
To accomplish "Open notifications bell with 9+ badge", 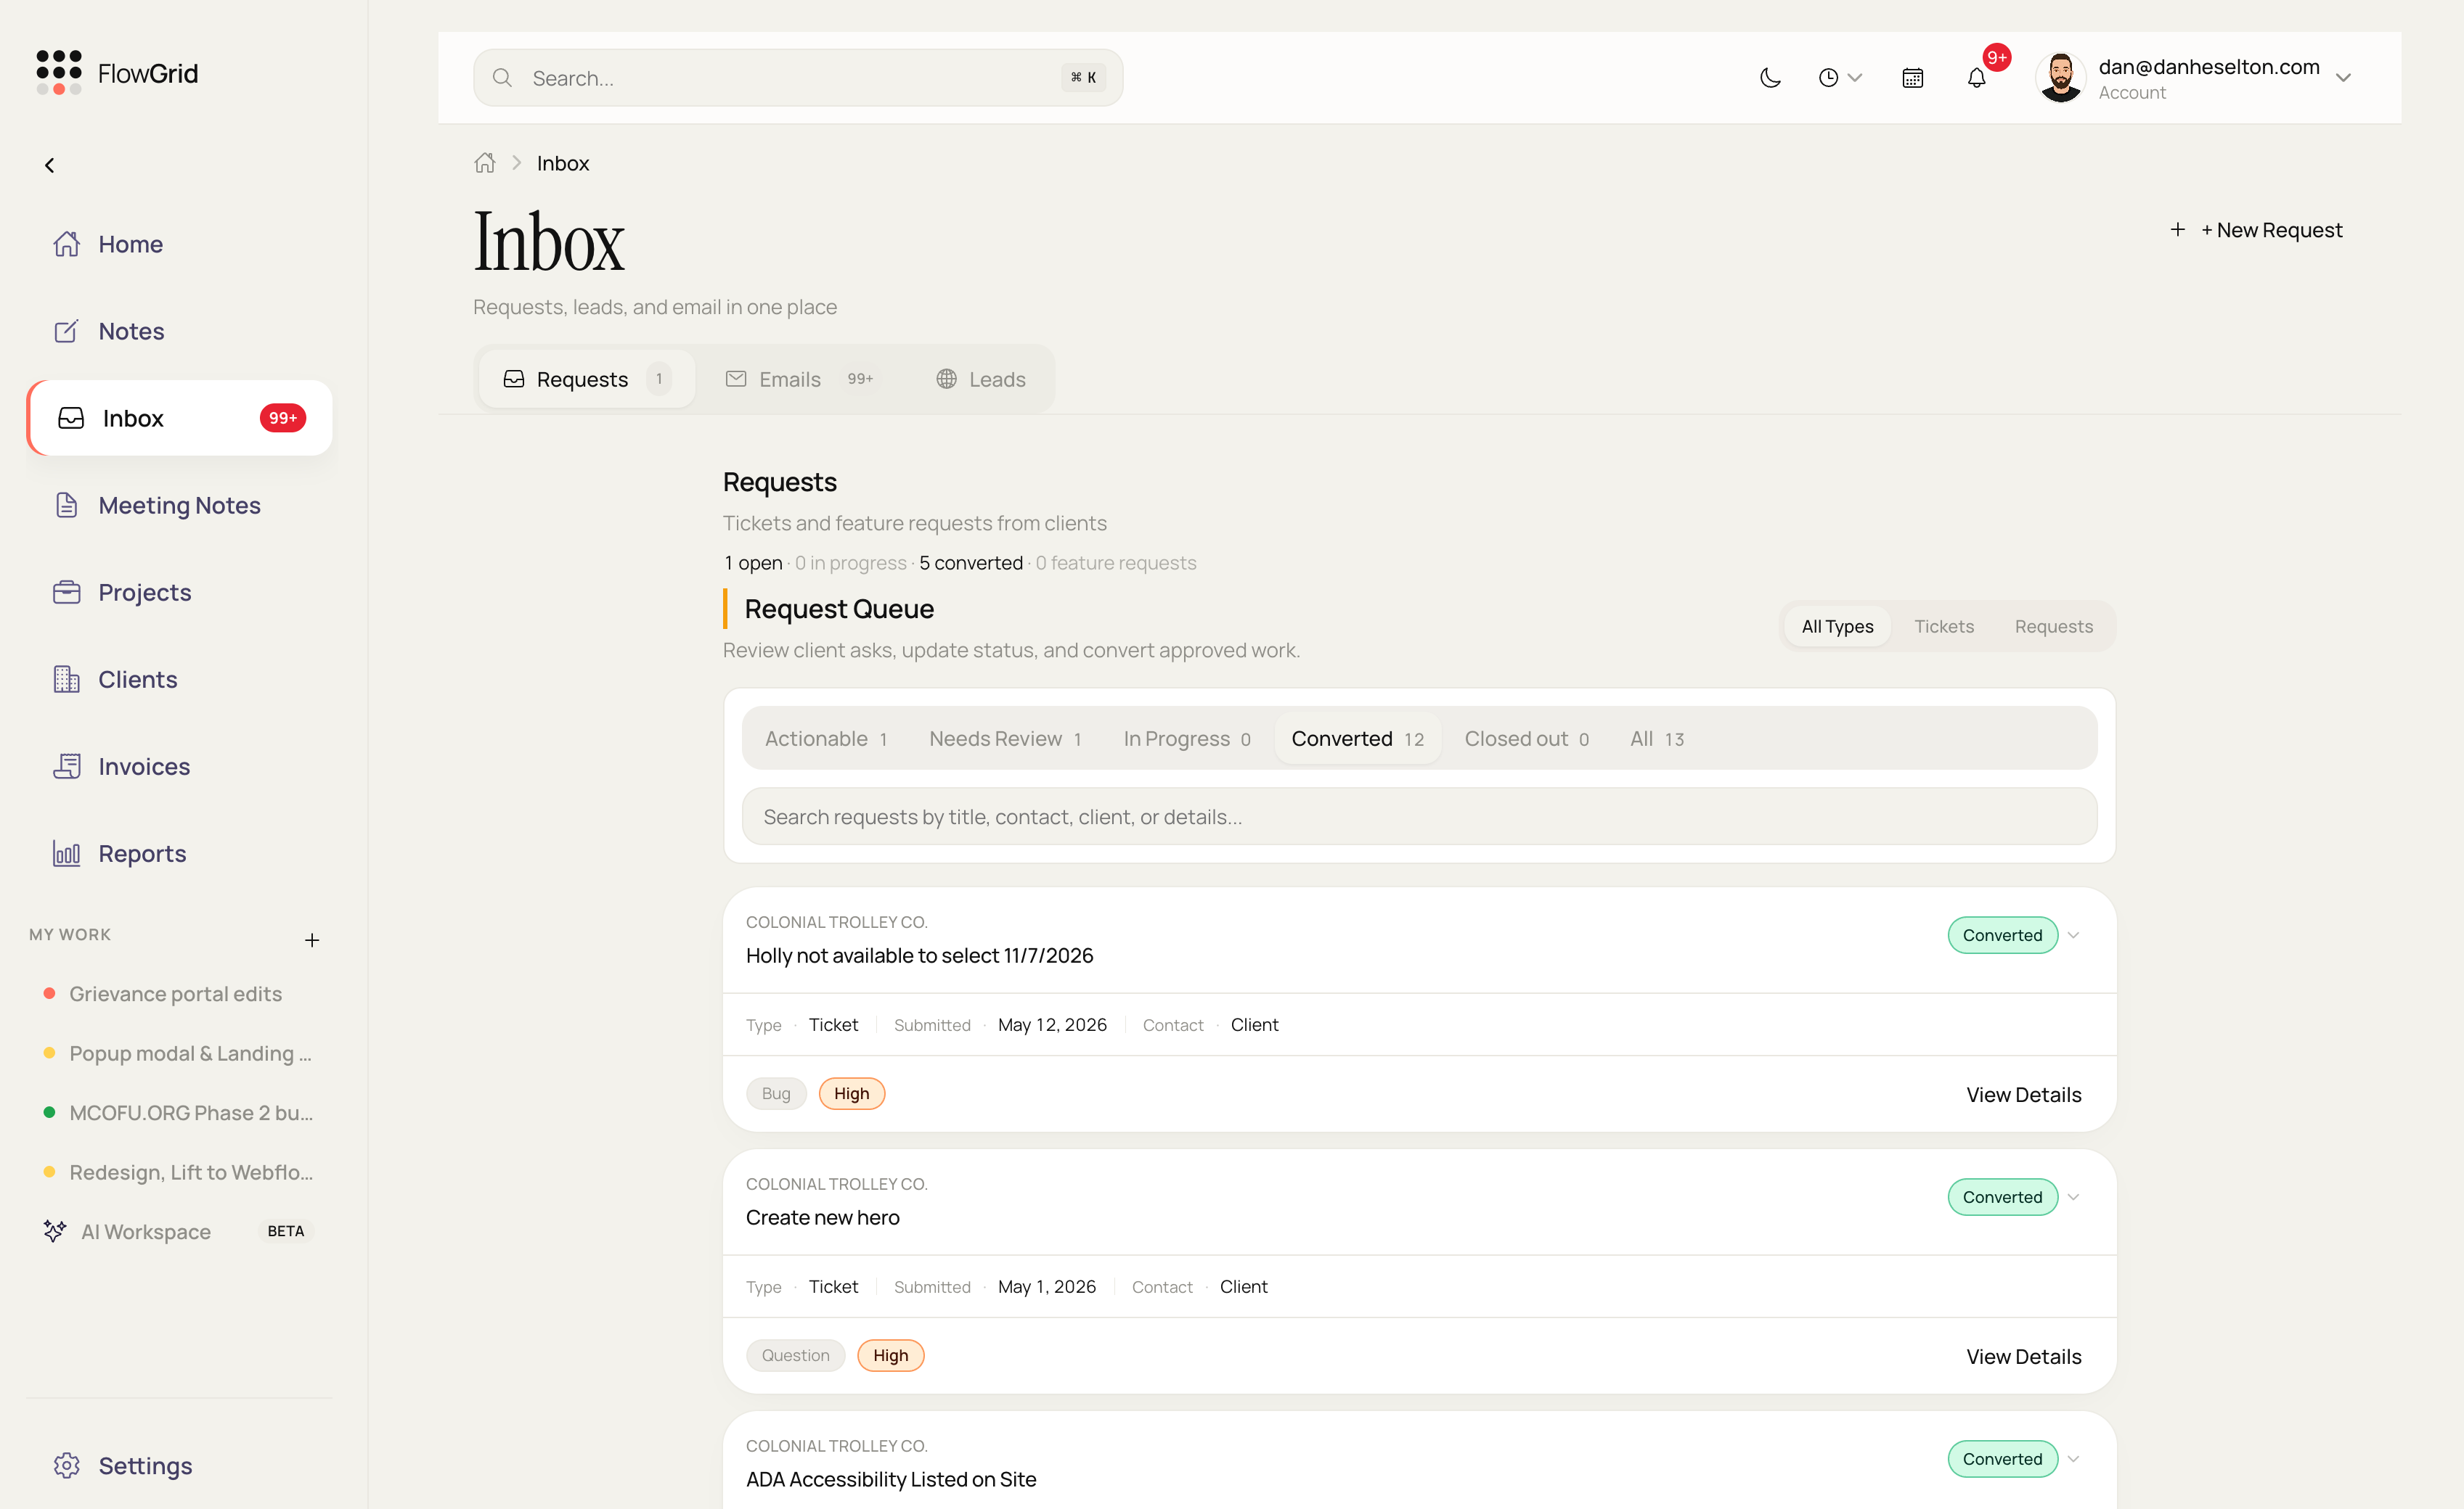I will point(1977,78).
